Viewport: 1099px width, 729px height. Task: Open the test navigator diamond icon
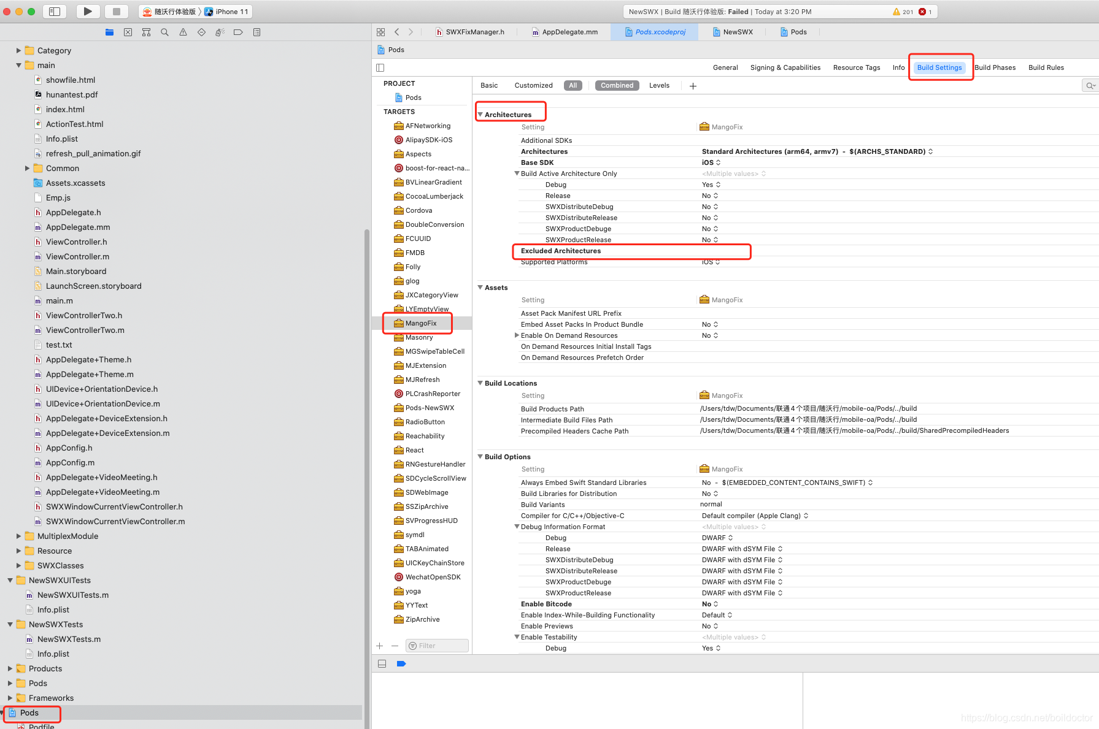(x=201, y=32)
